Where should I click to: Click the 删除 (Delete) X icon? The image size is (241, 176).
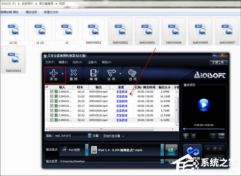74,74
